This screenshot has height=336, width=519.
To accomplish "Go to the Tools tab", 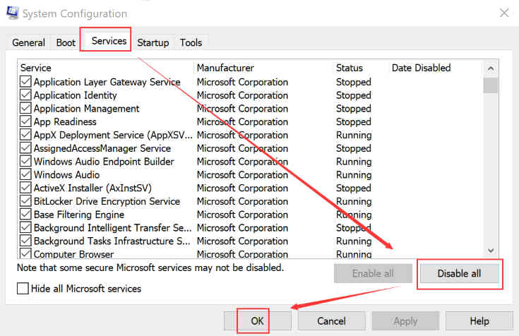I will 191,42.
